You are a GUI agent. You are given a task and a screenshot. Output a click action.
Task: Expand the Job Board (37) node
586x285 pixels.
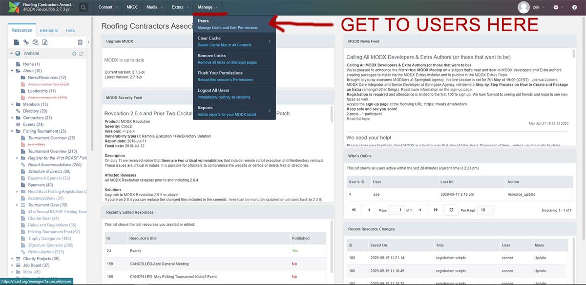12,265
